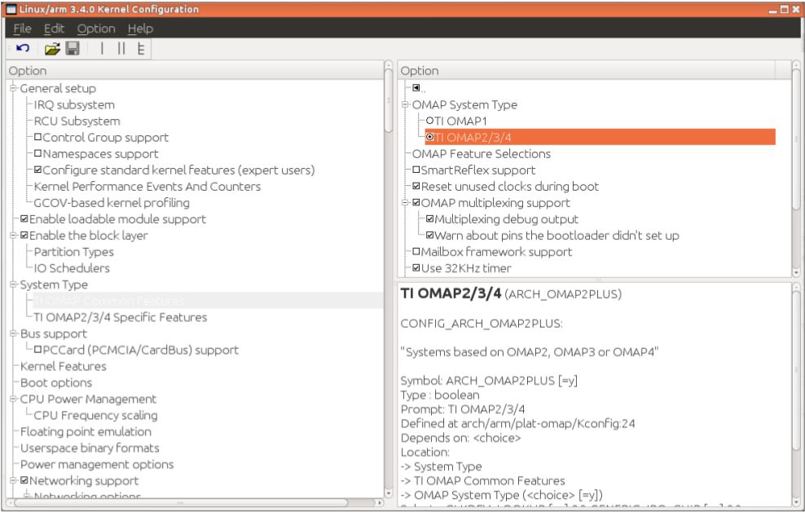
Task: Open the File menu
Action: (x=22, y=29)
